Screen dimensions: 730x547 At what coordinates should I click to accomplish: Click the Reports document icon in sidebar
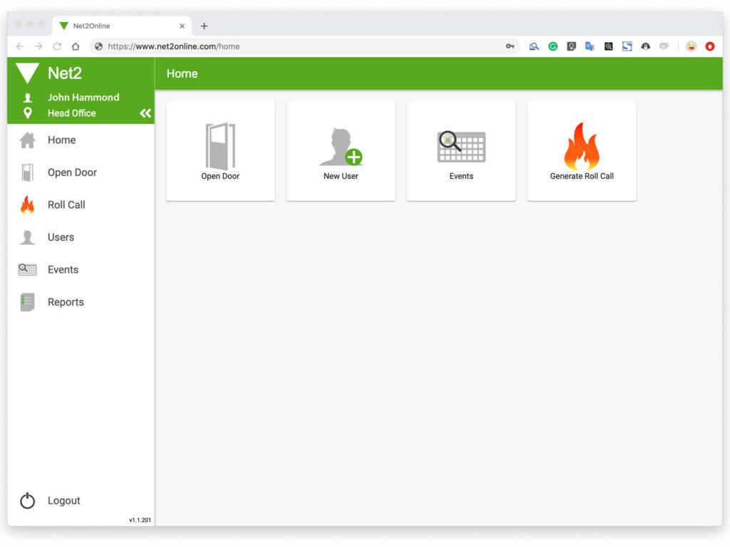28,302
